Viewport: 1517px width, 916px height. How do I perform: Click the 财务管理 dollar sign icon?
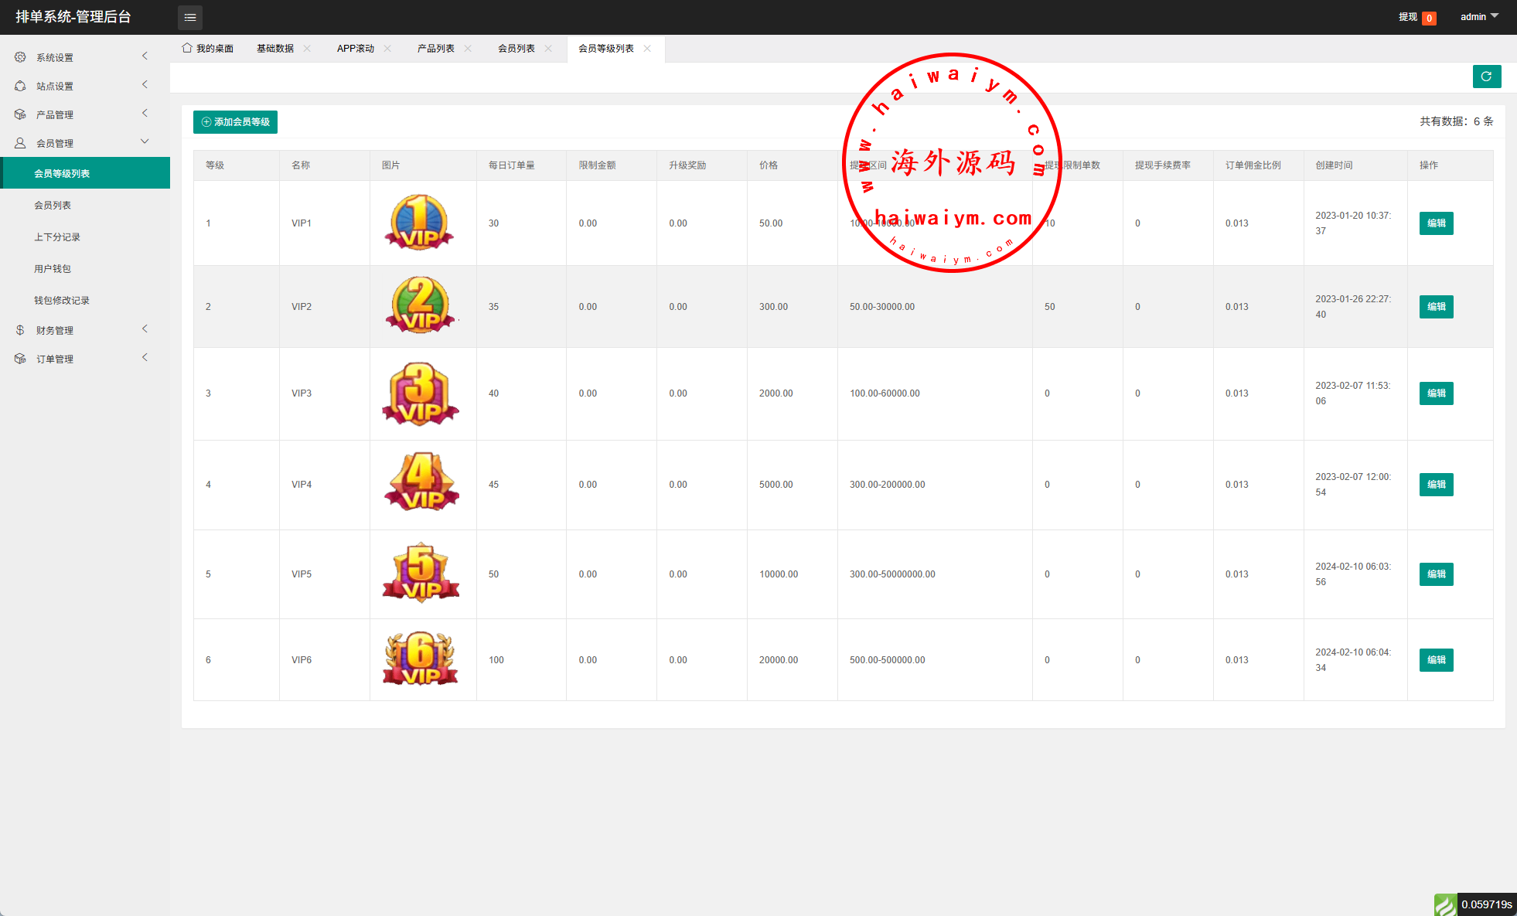[x=20, y=330]
